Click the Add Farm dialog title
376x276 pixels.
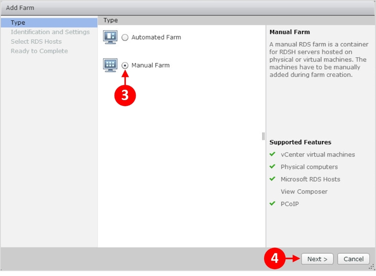tap(20, 8)
